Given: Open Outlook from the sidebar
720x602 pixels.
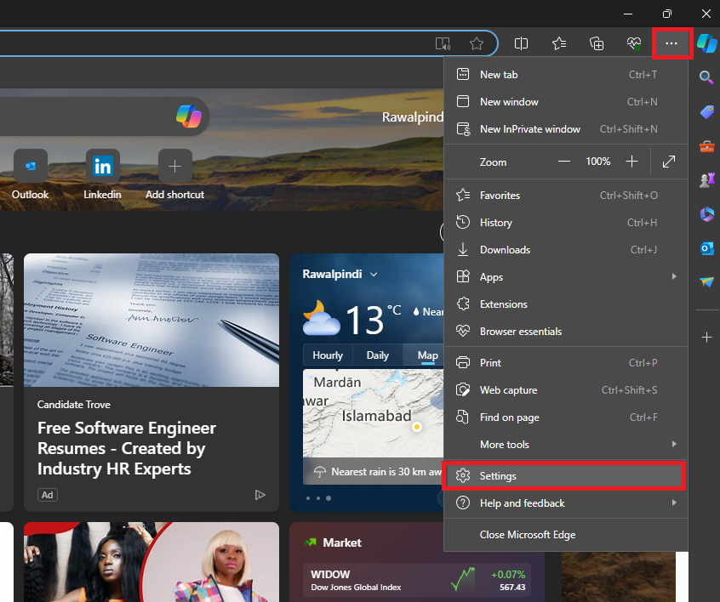Looking at the screenshot, I should tap(706, 248).
